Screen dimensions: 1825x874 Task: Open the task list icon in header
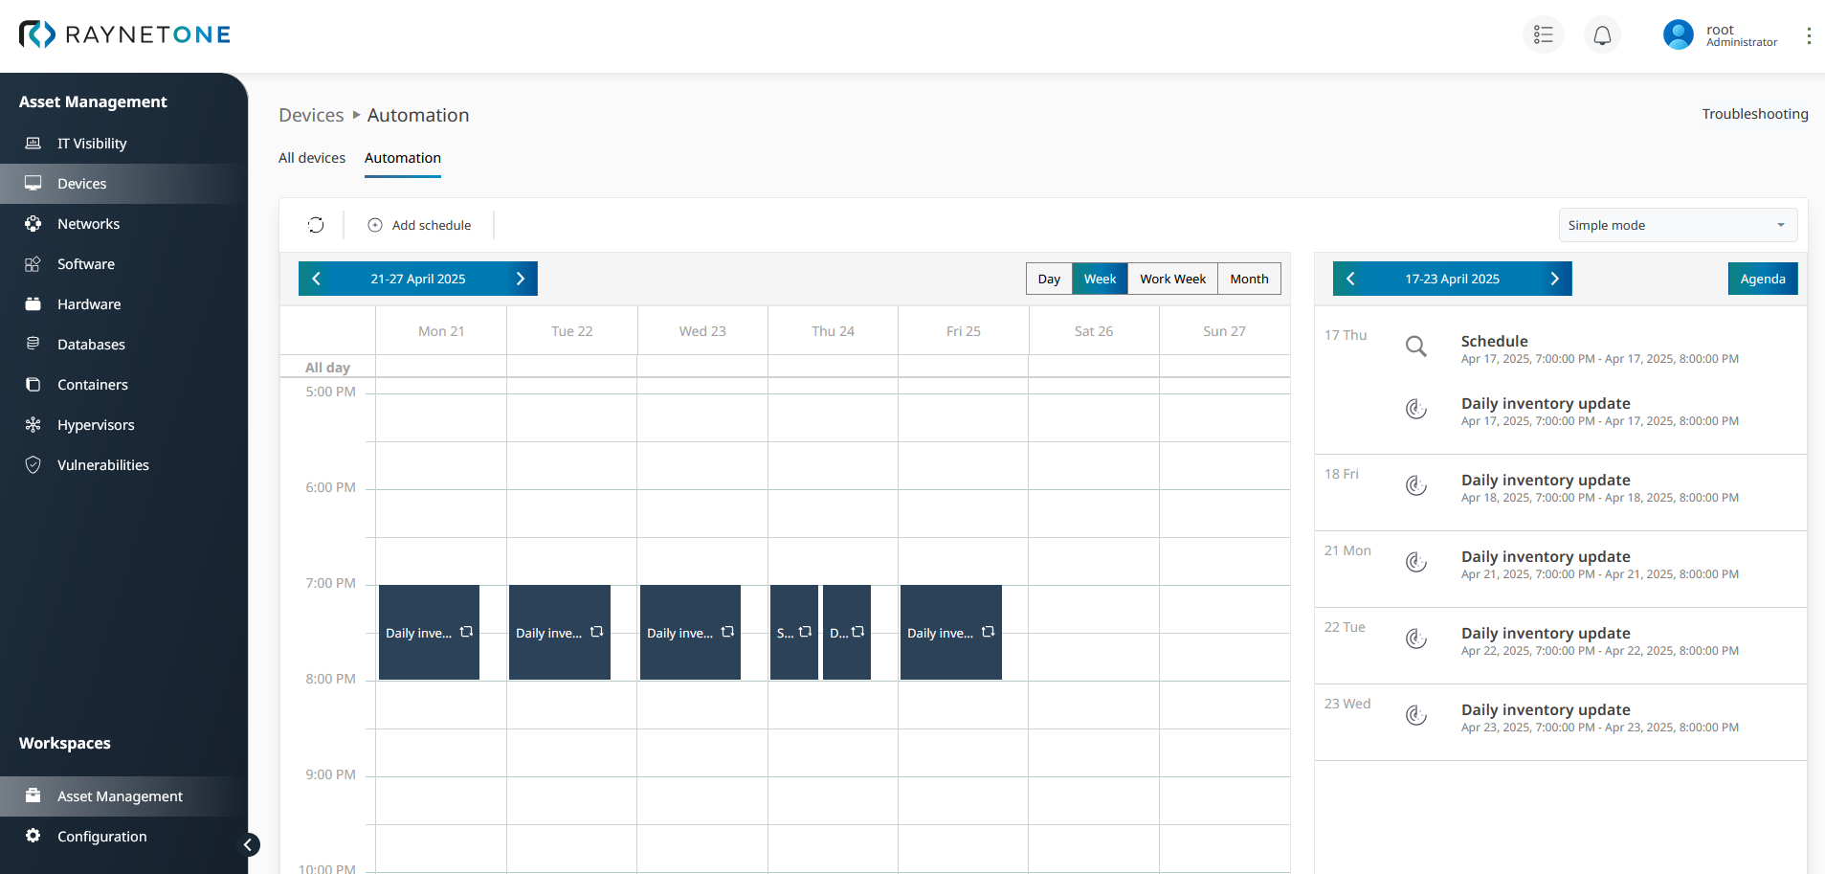pos(1543,35)
